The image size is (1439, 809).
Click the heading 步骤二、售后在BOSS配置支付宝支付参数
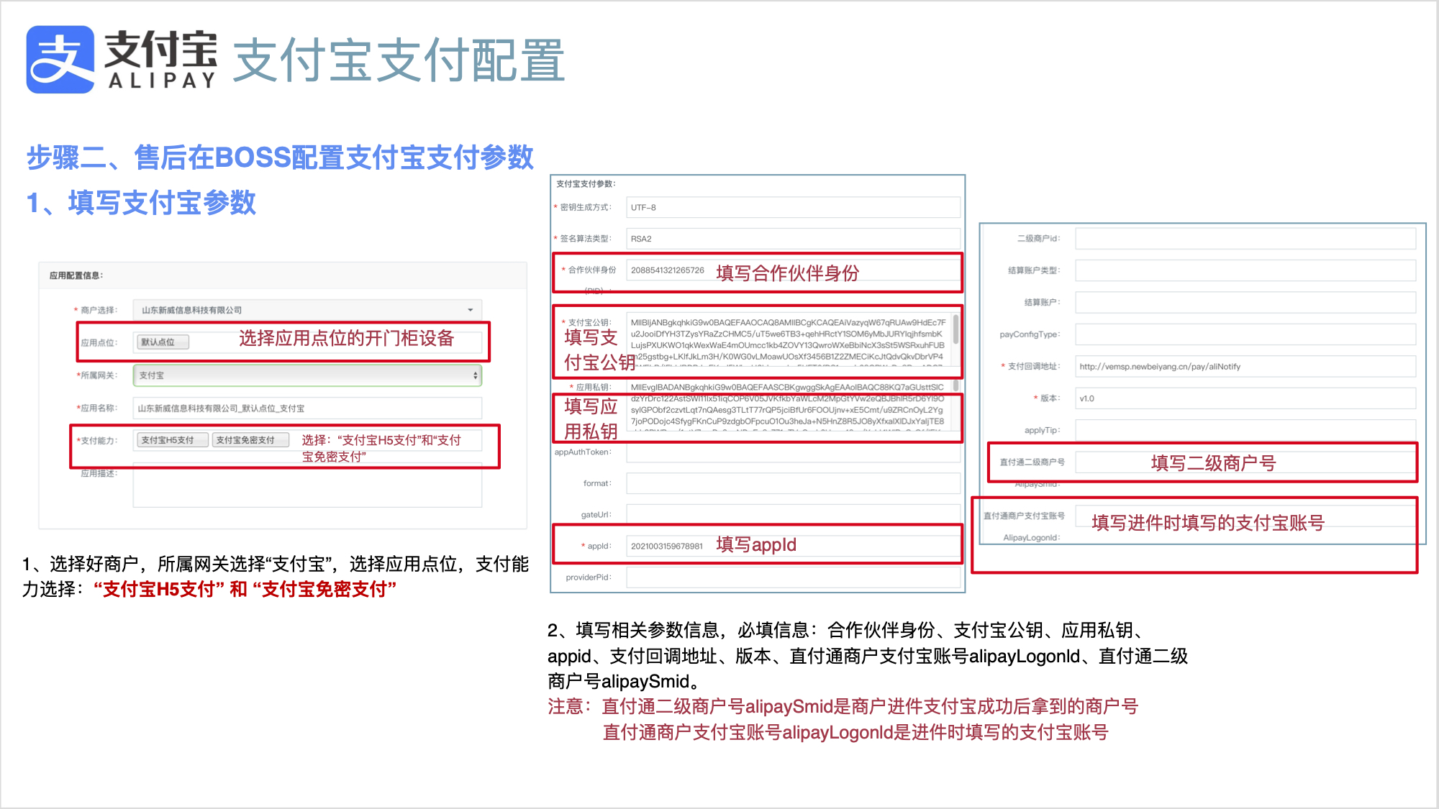pos(280,157)
